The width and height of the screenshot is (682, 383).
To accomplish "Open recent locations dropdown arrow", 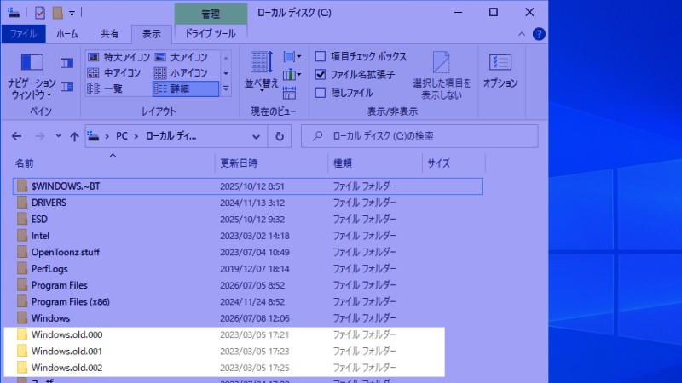I will 58,136.
